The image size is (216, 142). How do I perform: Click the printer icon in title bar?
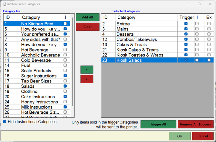tap(4, 4)
